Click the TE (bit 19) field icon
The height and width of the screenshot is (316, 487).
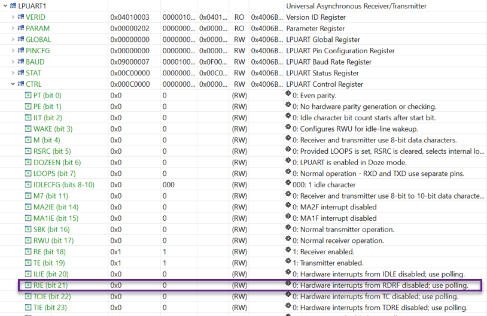click(28, 263)
